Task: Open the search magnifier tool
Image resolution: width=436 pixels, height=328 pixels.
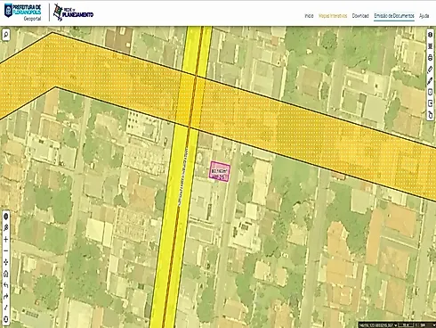Action: pyautogui.click(x=6, y=35)
